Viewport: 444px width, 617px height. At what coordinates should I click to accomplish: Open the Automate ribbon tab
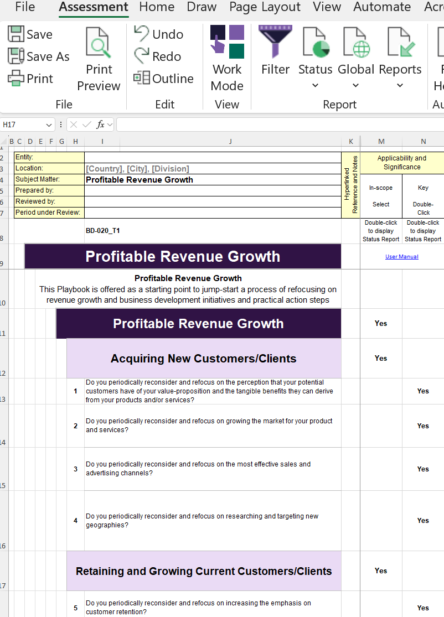[x=382, y=7]
